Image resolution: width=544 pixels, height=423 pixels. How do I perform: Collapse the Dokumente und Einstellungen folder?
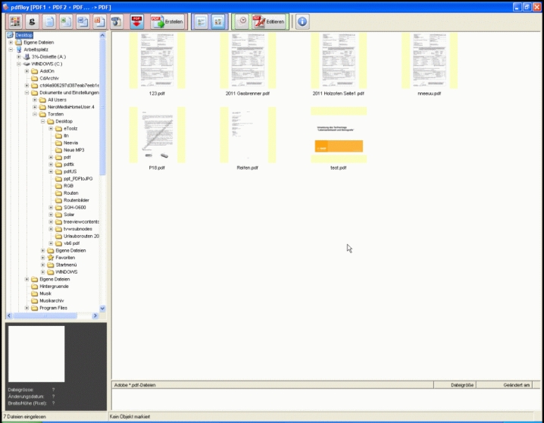27,92
